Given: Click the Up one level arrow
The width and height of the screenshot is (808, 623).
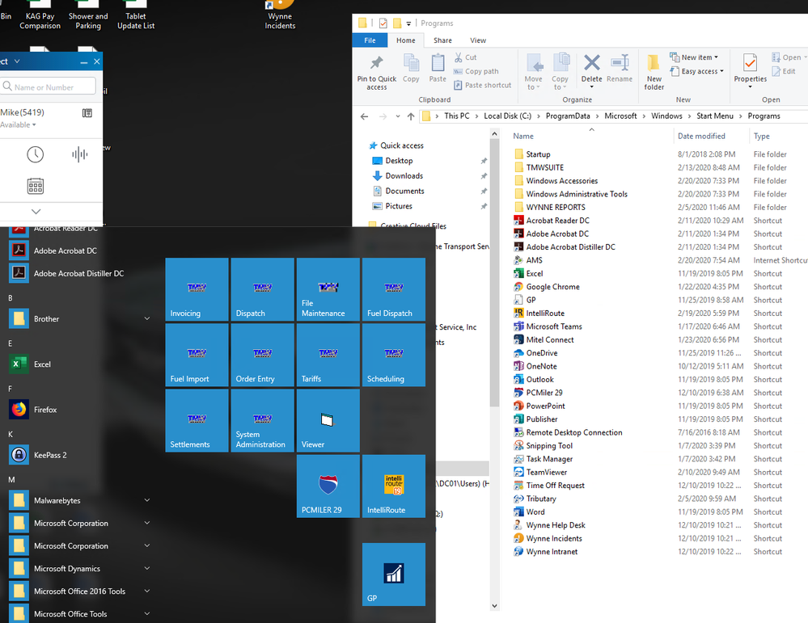Looking at the screenshot, I should click(x=411, y=116).
